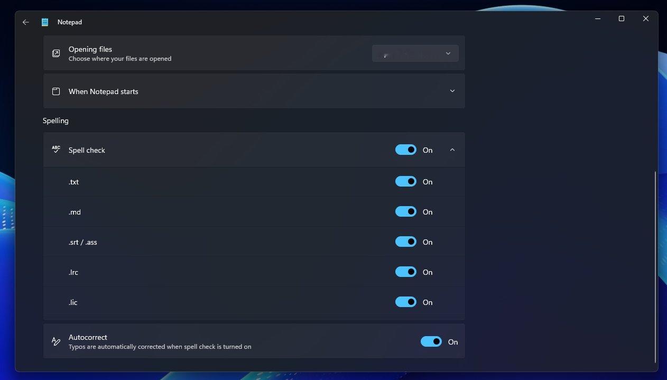Collapse the Spell check section chevron
The height and width of the screenshot is (380, 667).
(x=452, y=150)
